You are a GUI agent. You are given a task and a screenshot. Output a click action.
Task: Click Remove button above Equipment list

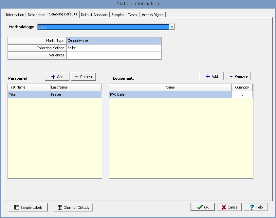238,76
